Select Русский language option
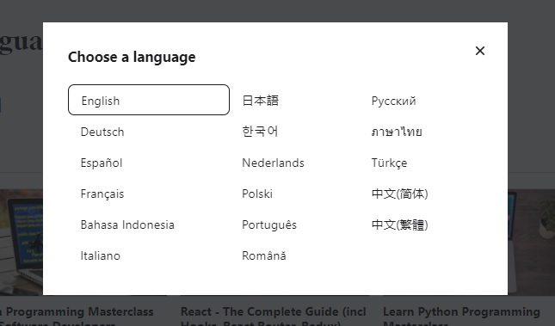The width and height of the screenshot is (555, 326). tap(393, 101)
